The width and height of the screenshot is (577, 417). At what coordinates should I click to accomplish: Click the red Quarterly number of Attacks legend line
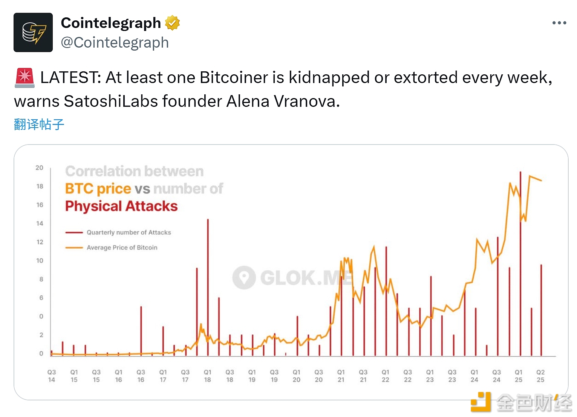pos(74,232)
